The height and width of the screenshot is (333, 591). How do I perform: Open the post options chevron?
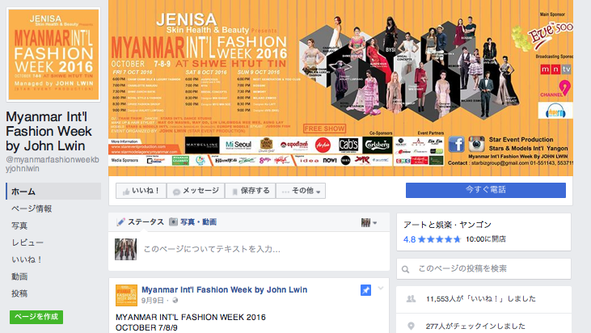coord(381,289)
